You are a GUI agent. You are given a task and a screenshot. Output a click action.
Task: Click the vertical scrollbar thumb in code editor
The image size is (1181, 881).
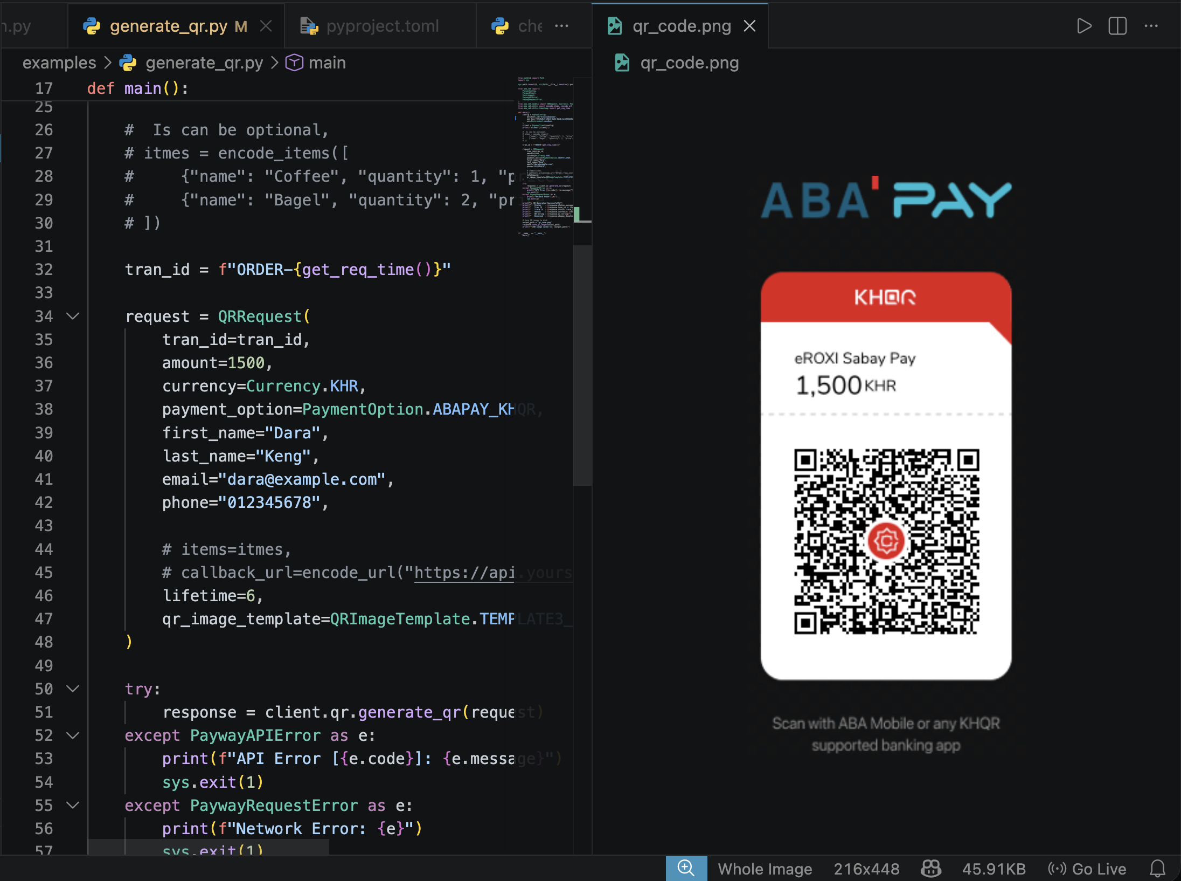click(582, 365)
